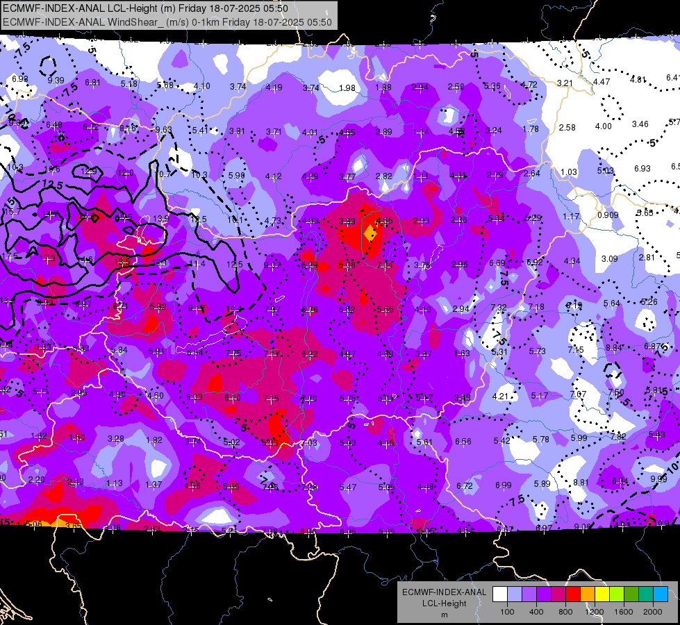
Task: Click the legend tick label "1600"
Action: (623, 612)
